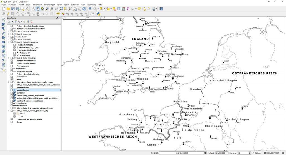Click the Refresh map button
The width and height of the screenshot is (286, 155).
coord(84,9)
